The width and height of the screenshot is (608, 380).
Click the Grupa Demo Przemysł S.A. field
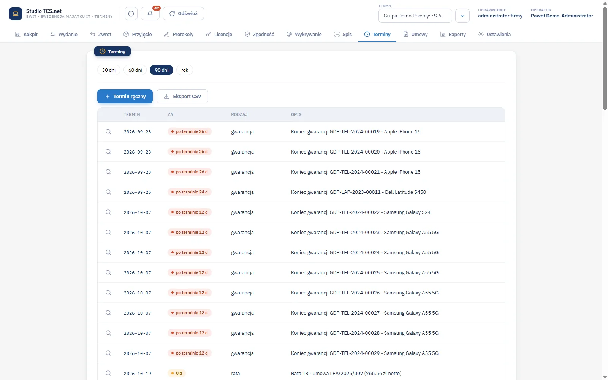415,16
